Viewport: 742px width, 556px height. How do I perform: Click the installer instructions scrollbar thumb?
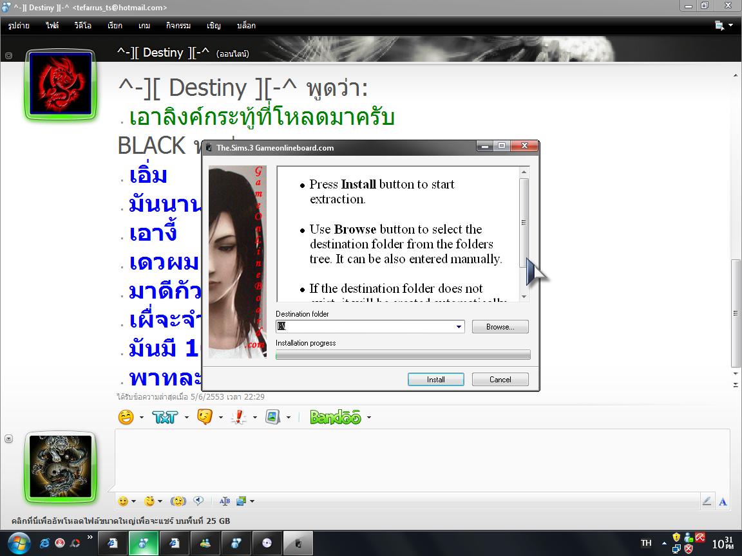point(524,222)
